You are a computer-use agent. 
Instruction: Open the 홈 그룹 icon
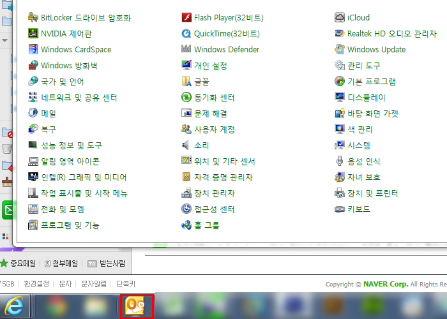186,225
